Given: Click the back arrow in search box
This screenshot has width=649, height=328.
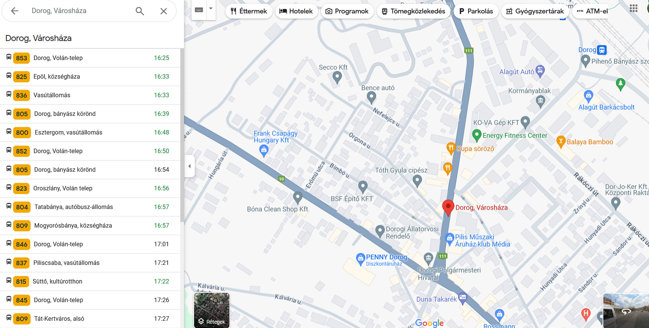Looking at the screenshot, I should pos(15,11).
